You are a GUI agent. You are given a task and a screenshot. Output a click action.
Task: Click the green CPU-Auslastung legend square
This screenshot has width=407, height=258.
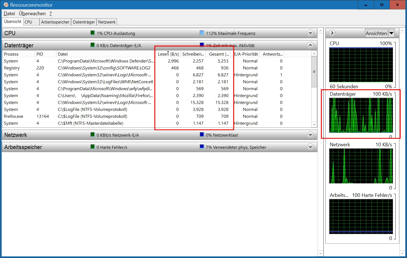93,33
